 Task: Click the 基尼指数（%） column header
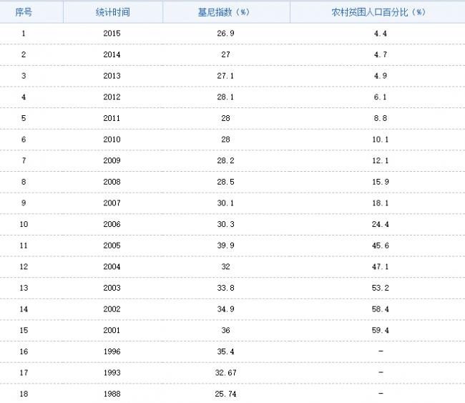click(226, 12)
